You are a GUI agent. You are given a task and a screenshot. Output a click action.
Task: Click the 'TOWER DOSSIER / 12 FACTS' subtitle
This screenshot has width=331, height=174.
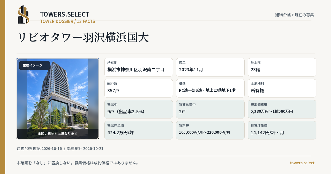(68, 21)
